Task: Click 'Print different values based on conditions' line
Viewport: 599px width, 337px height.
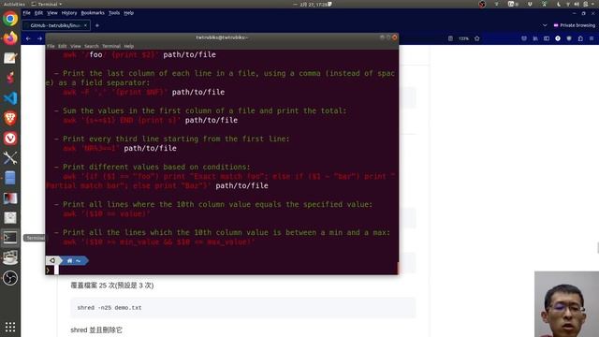Action: tap(152, 167)
